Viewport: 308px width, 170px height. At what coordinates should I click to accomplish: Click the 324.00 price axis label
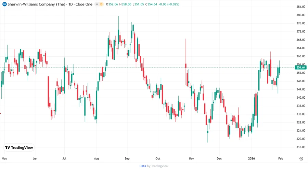[301, 130]
